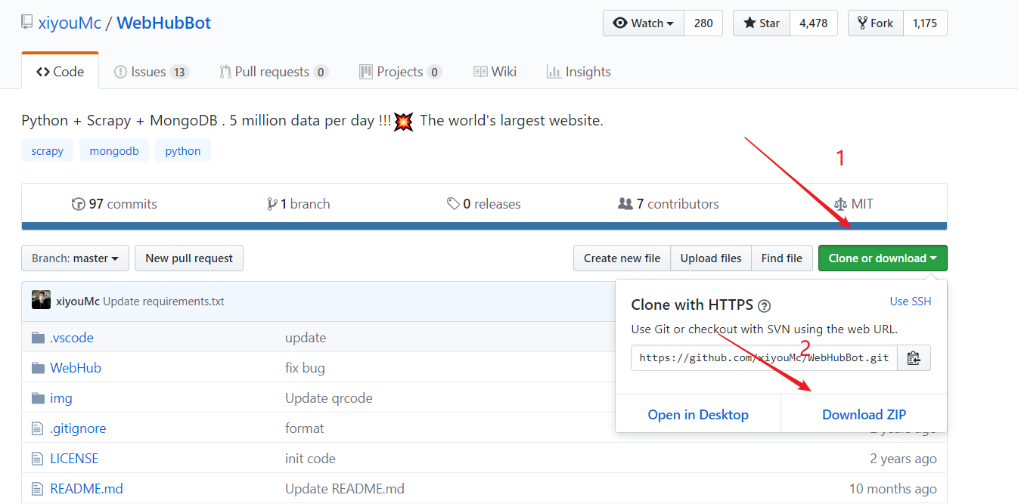This screenshot has width=1018, height=504.
Task: Open the Issues tab
Action: point(151,72)
